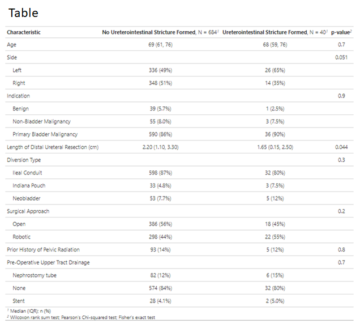Click the "Indiana Pouch" row label

pyautogui.click(x=29, y=185)
